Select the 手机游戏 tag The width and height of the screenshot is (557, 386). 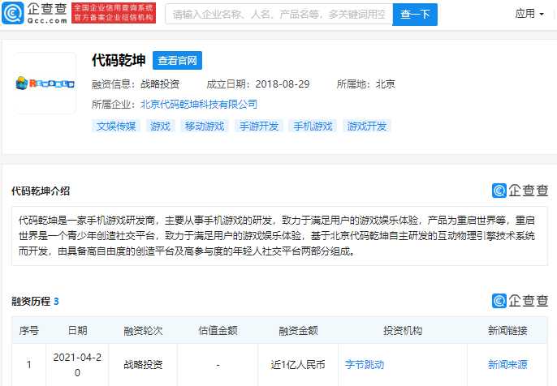[x=313, y=126]
